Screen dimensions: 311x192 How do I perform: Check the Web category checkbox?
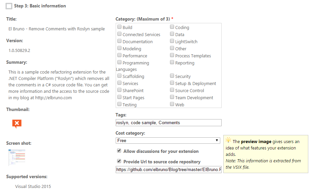tap(172, 104)
